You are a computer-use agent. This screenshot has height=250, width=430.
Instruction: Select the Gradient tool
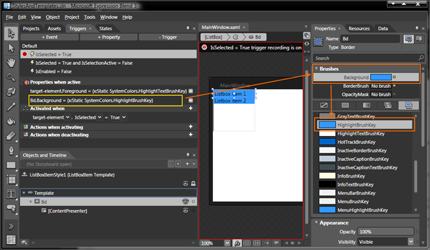click(x=11, y=135)
